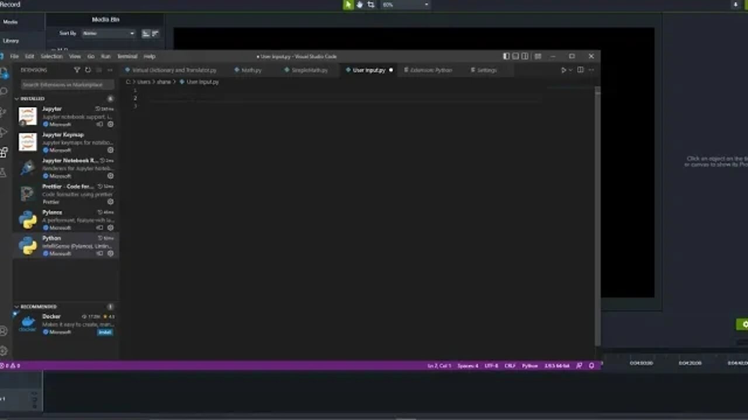Open the Selection menu

[51, 57]
